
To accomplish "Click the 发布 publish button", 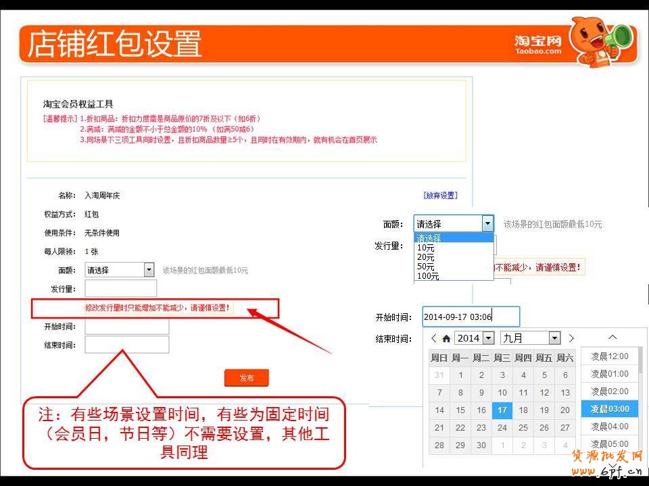I will pyautogui.click(x=247, y=378).
